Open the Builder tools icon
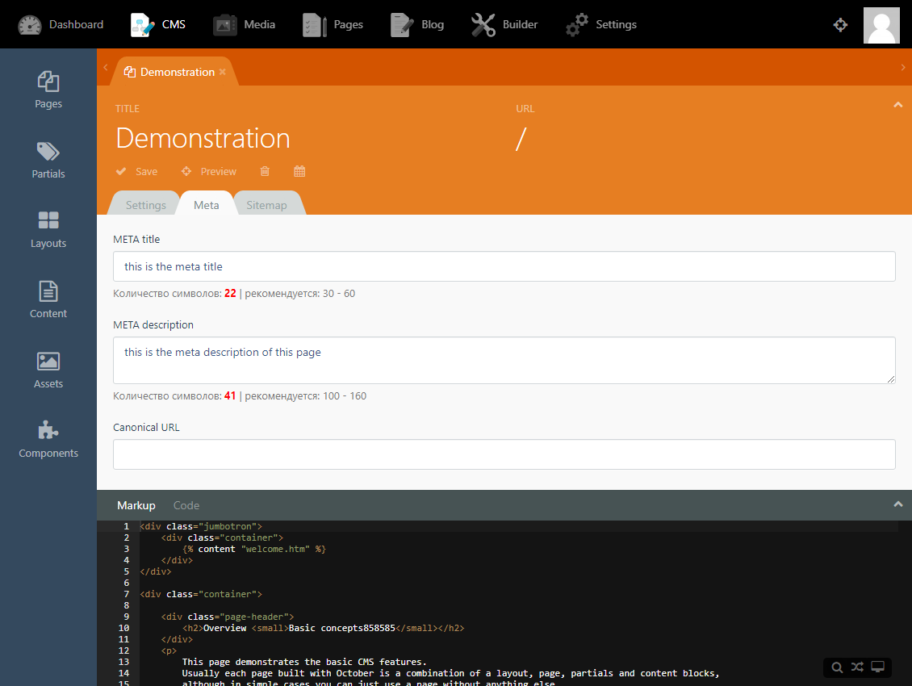 [483, 25]
